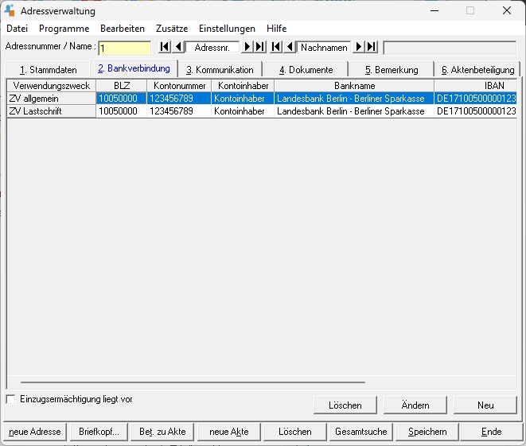The width and height of the screenshot is (526, 446).
Task: Go to next address number record
Action: [247, 48]
